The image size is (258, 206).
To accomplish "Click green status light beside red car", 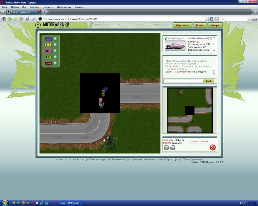I will pos(55,63).
